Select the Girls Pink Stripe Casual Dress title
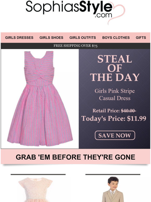 pos(115,94)
